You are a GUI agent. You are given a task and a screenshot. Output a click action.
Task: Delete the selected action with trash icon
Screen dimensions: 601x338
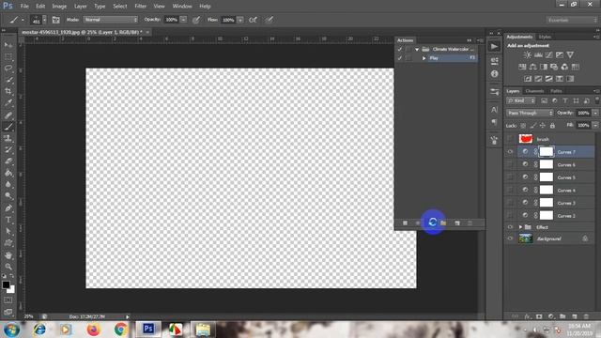pos(470,223)
